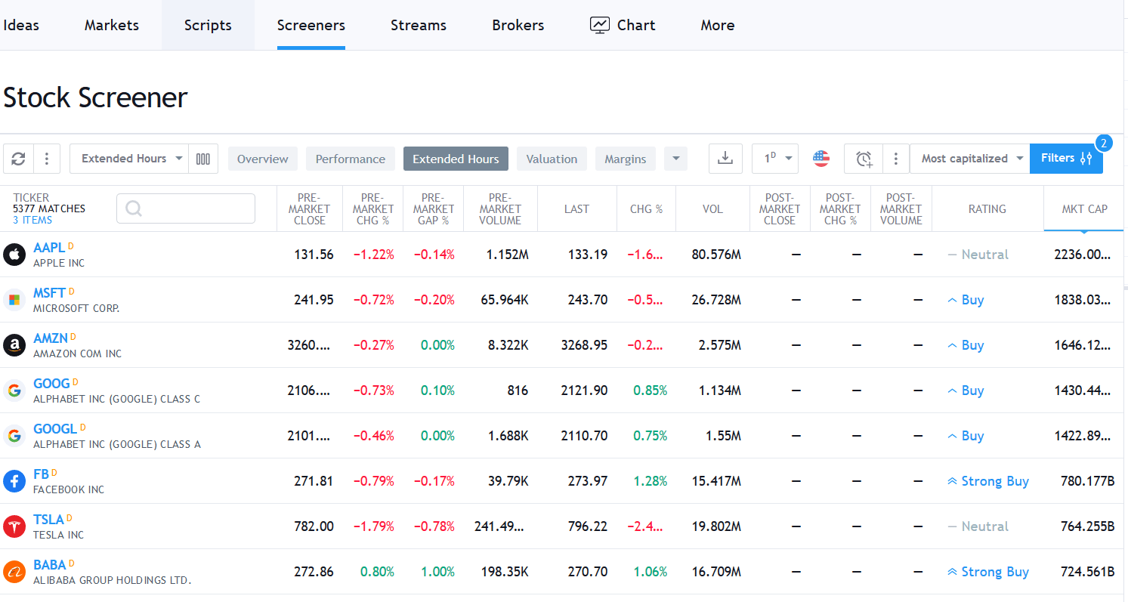1128x602 pixels.
Task: Switch to the Performance tab
Action: tap(350, 159)
